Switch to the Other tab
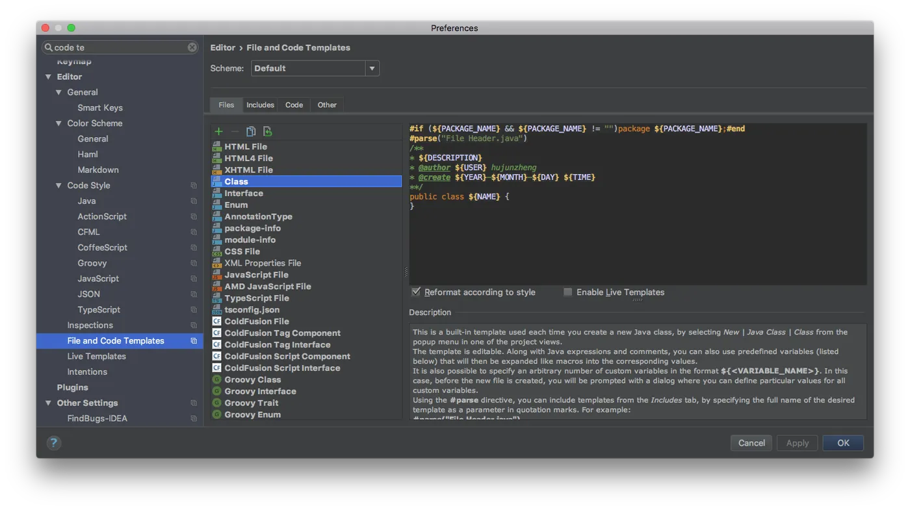Screen dimensions: 910x510 click(x=327, y=105)
